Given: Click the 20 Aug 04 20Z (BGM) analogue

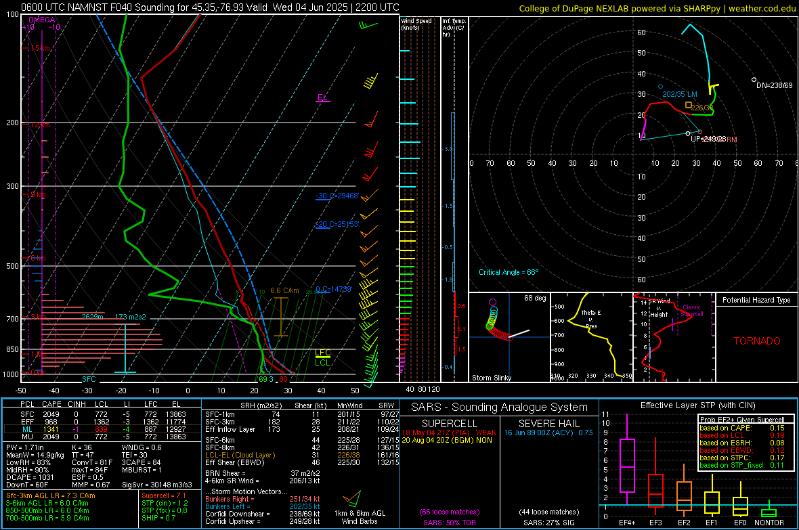Looking at the screenshot, I should (447, 440).
